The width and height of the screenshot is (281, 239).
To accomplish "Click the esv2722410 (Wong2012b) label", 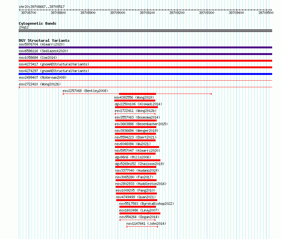I will (x=40, y=84).
